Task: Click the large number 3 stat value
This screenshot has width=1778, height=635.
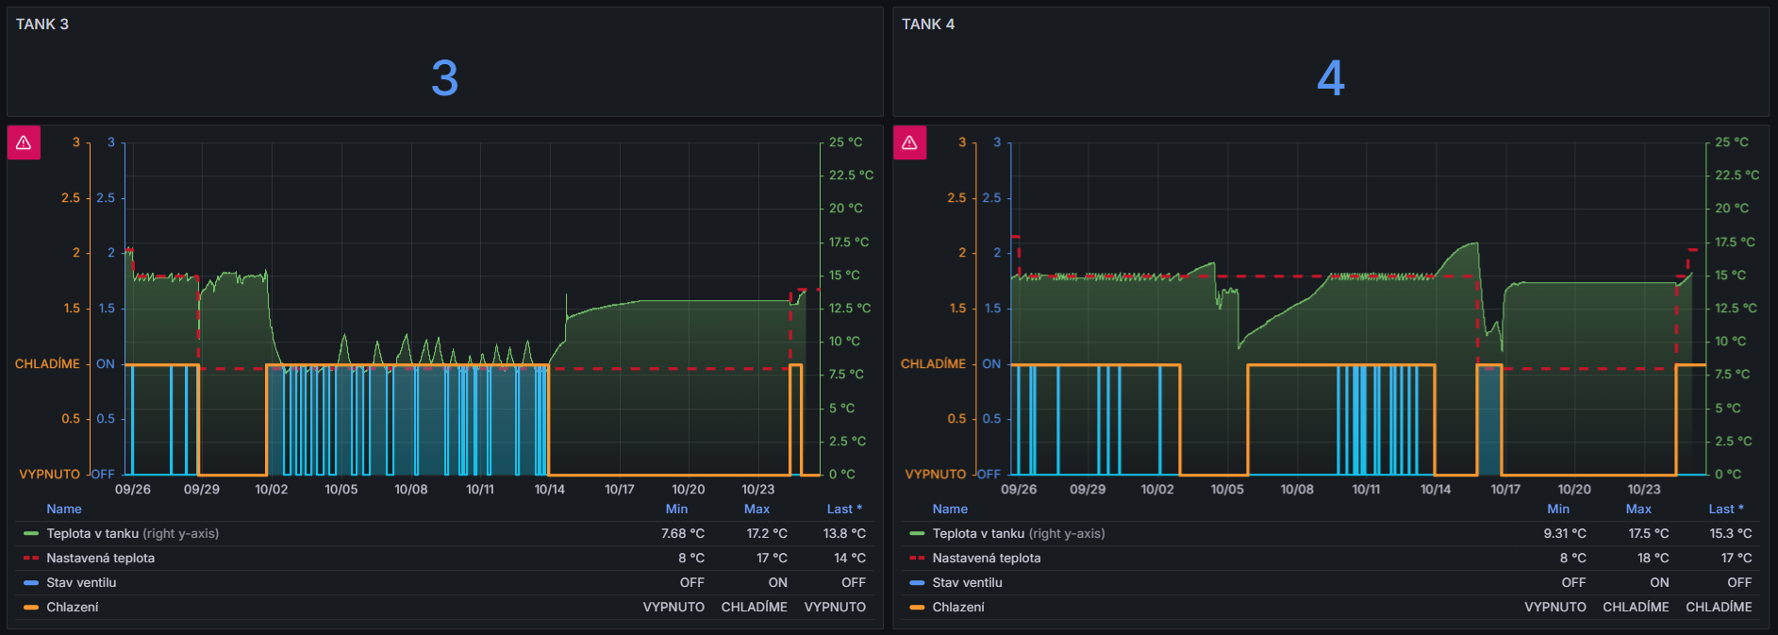Action: tap(444, 78)
